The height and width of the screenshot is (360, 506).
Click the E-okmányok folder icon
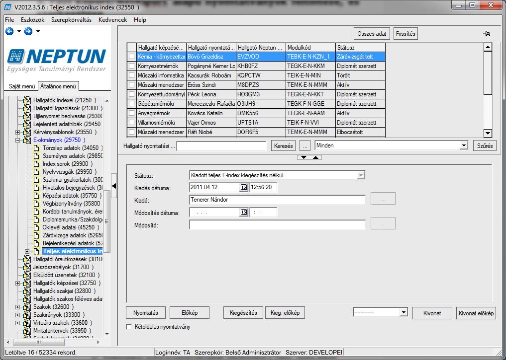(27, 140)
